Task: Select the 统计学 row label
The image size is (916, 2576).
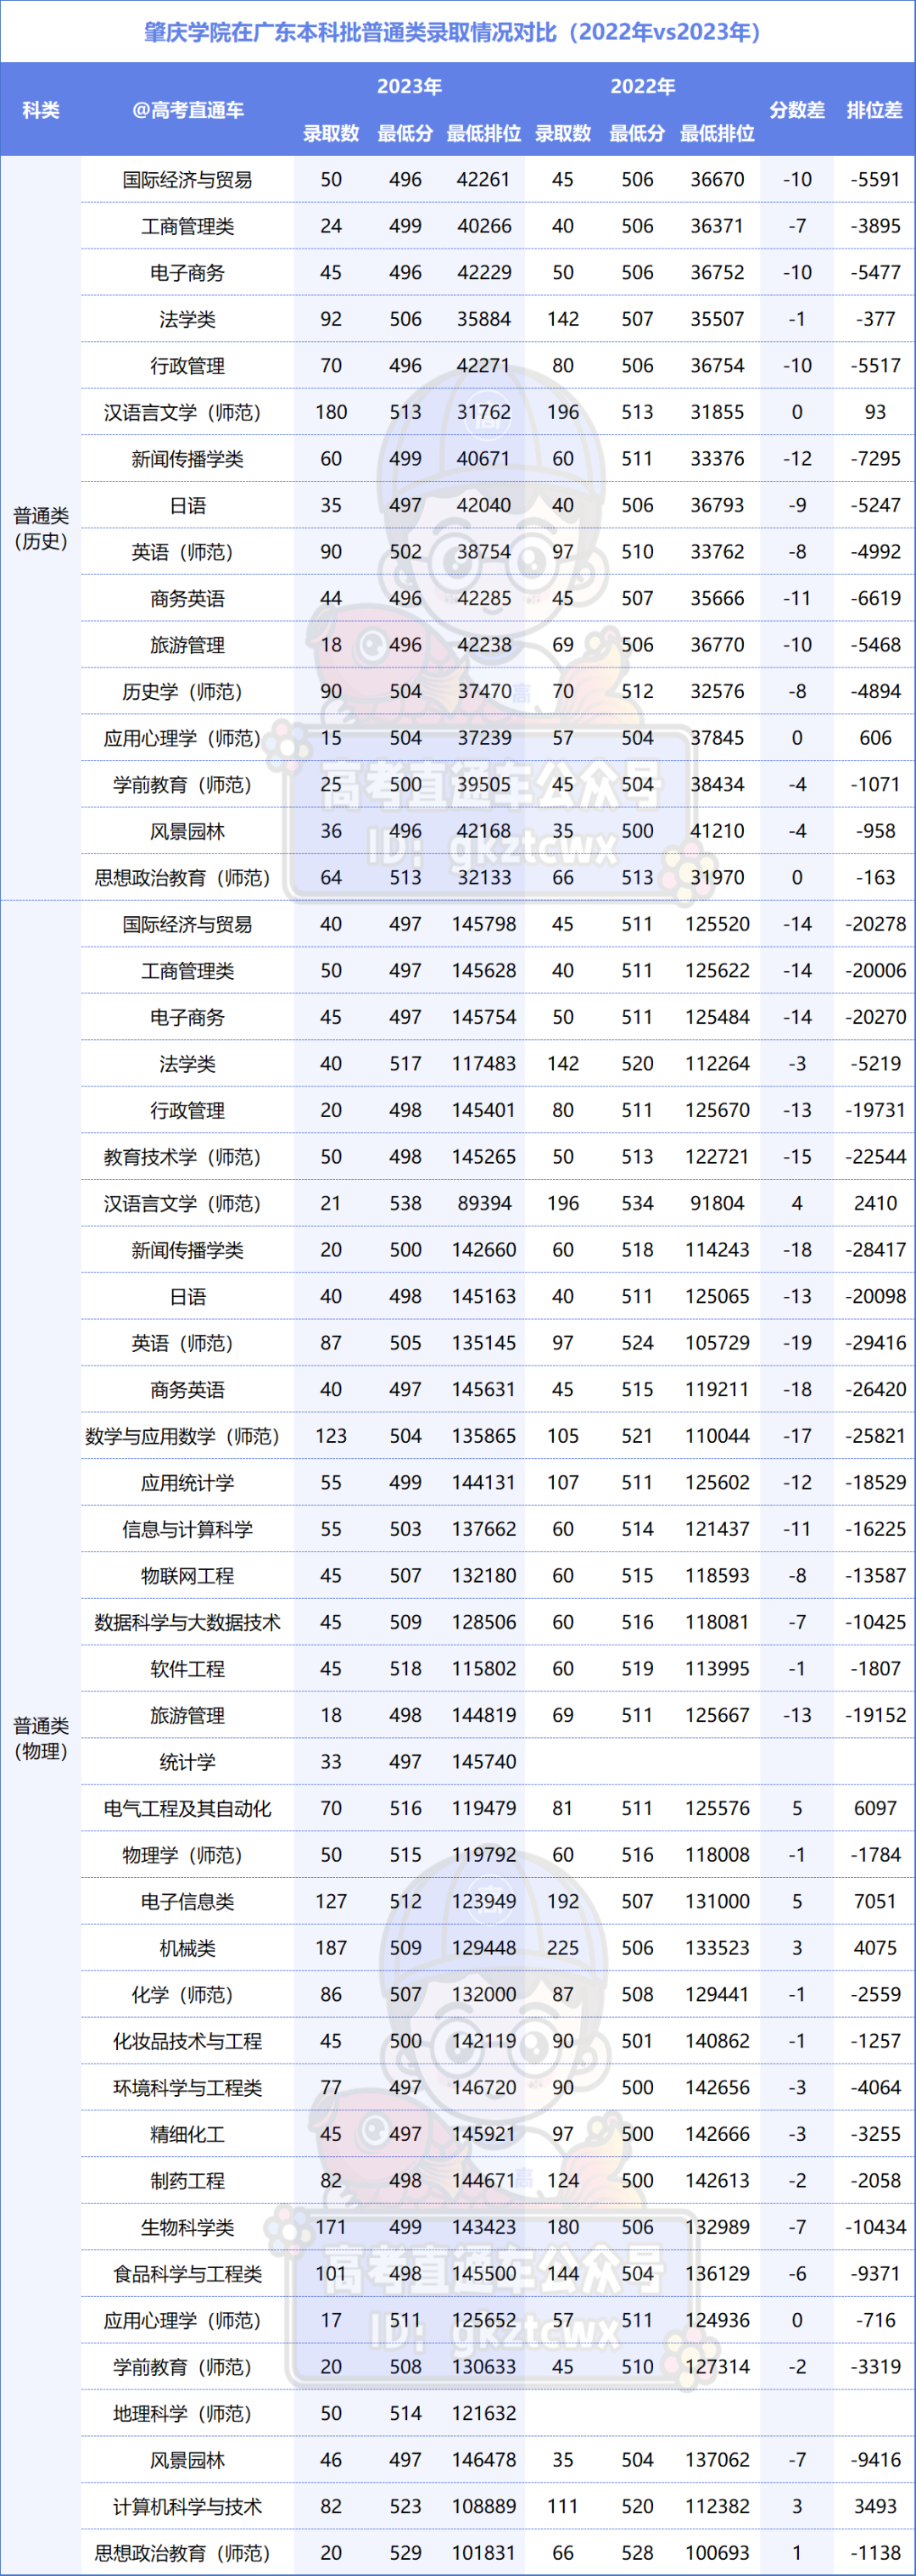Action: (x=188, y=1762)
